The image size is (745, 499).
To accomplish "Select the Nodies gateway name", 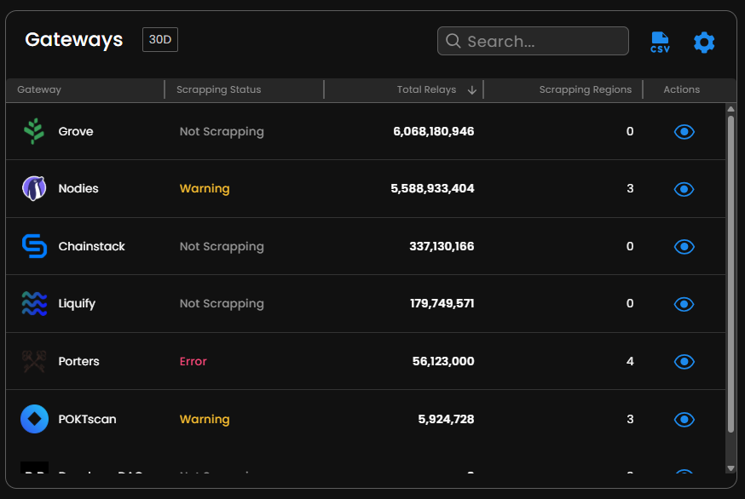I will point(78,188).
